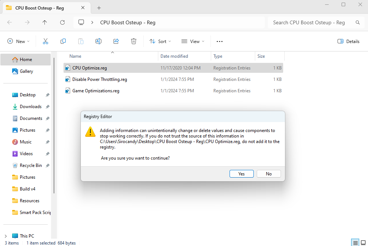Select the Game Optimizations.reg file
368x246 pixels.
[x=95, y=91]
